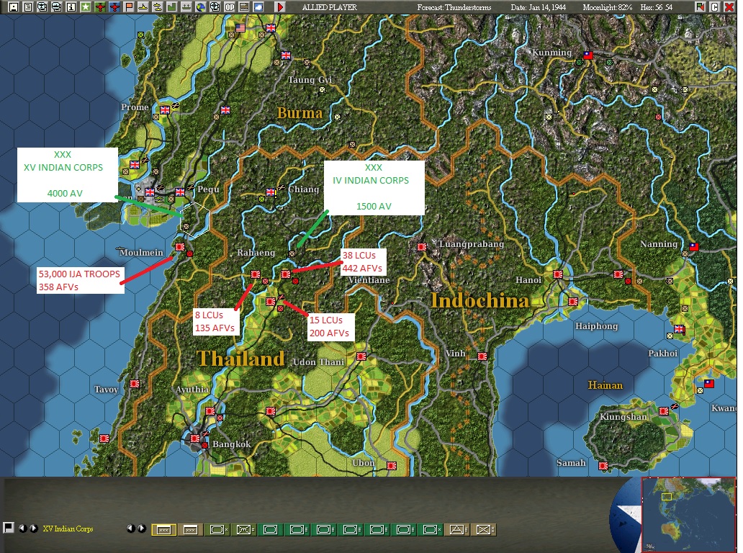Select British flag unit at Prome
Screen dimensions: 743x553
(x=165, y=110)
